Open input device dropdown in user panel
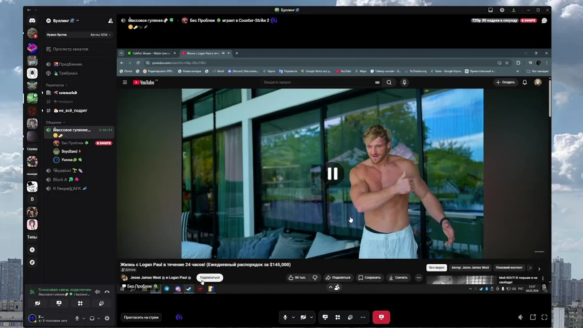 [83, 318]
